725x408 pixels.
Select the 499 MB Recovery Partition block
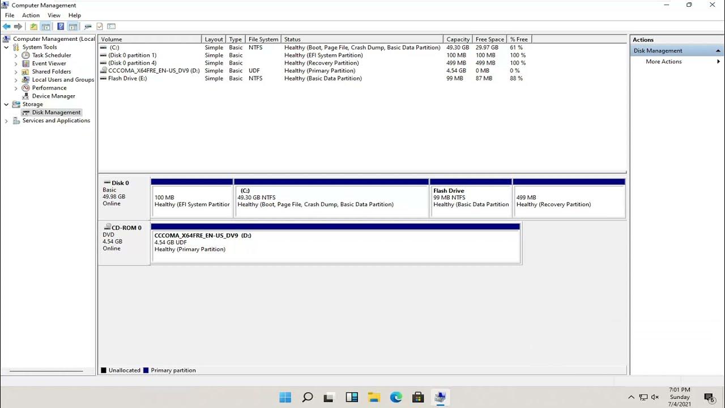(569, 198)
